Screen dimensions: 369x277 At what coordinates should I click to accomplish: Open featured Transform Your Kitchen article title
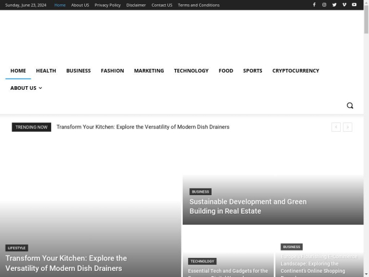(x=66, y=263)
